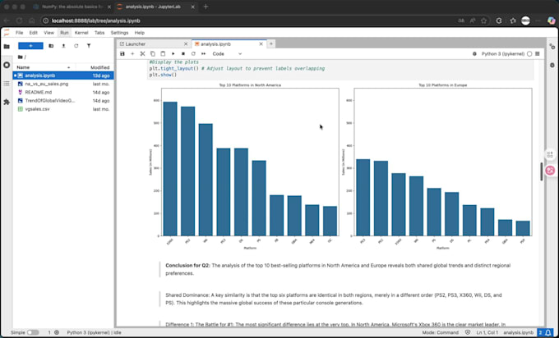This screenshot has height=338, width=559.
Task: Open the Edit menu
Action: click(x=33, y=32)
